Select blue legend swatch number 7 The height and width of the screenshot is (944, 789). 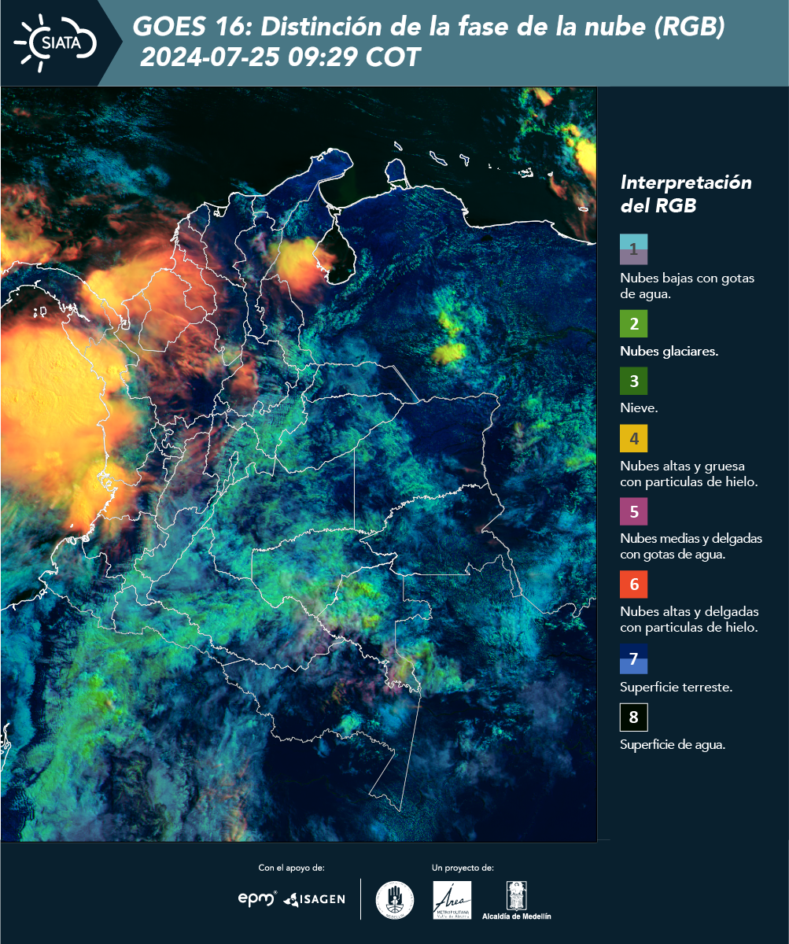633,659
